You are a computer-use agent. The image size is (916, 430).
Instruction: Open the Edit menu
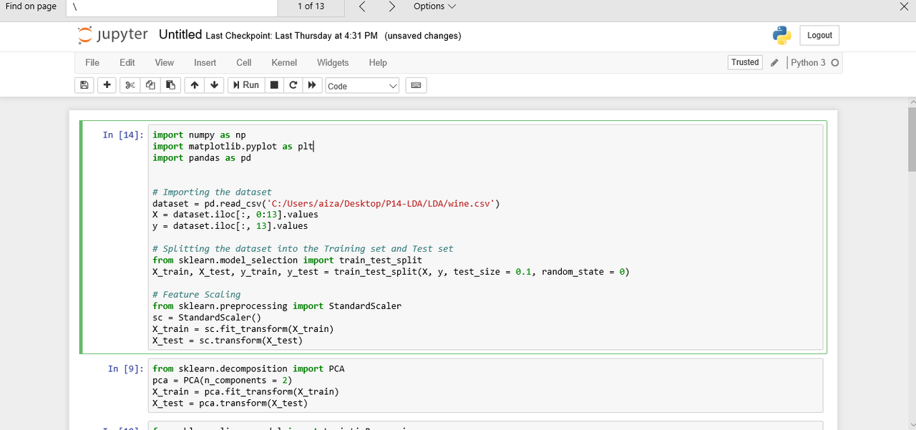pos(127,63)
